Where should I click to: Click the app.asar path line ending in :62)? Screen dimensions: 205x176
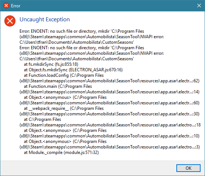(x=109, y=81)
